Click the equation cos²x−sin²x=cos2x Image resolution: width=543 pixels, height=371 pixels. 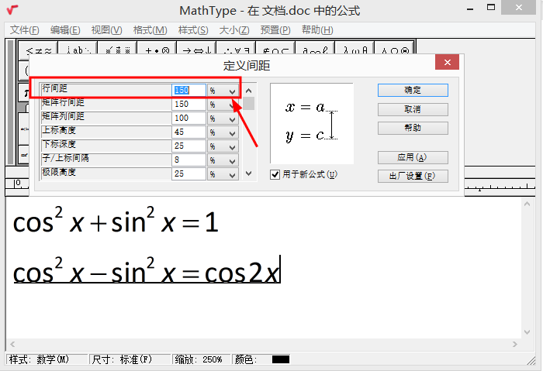pyautogui.click(x=146, y=270)
